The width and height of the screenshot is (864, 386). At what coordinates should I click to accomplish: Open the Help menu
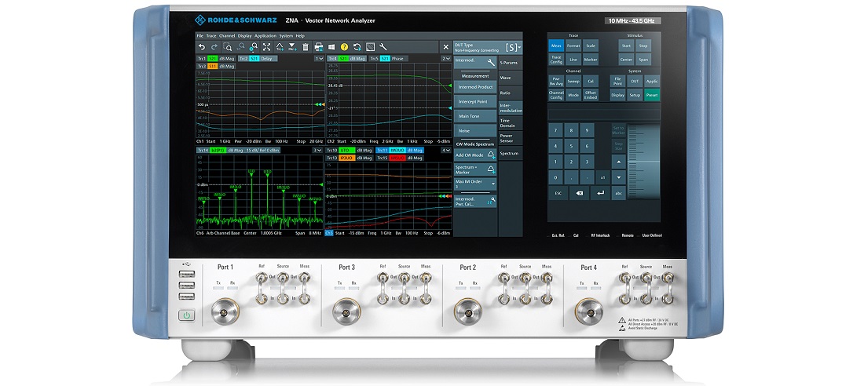click(300, 36)
